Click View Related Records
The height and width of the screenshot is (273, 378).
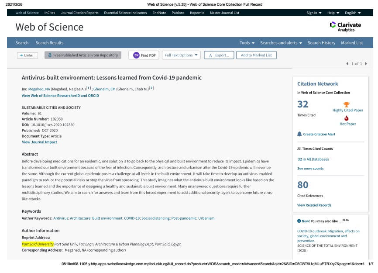tap(314, 205)
